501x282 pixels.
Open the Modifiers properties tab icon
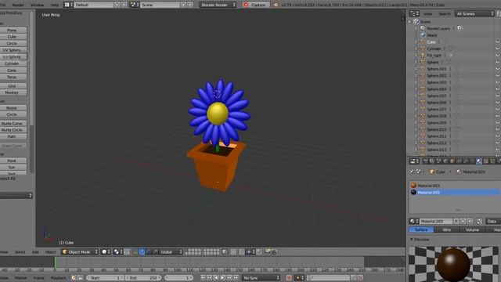[466, 161]
